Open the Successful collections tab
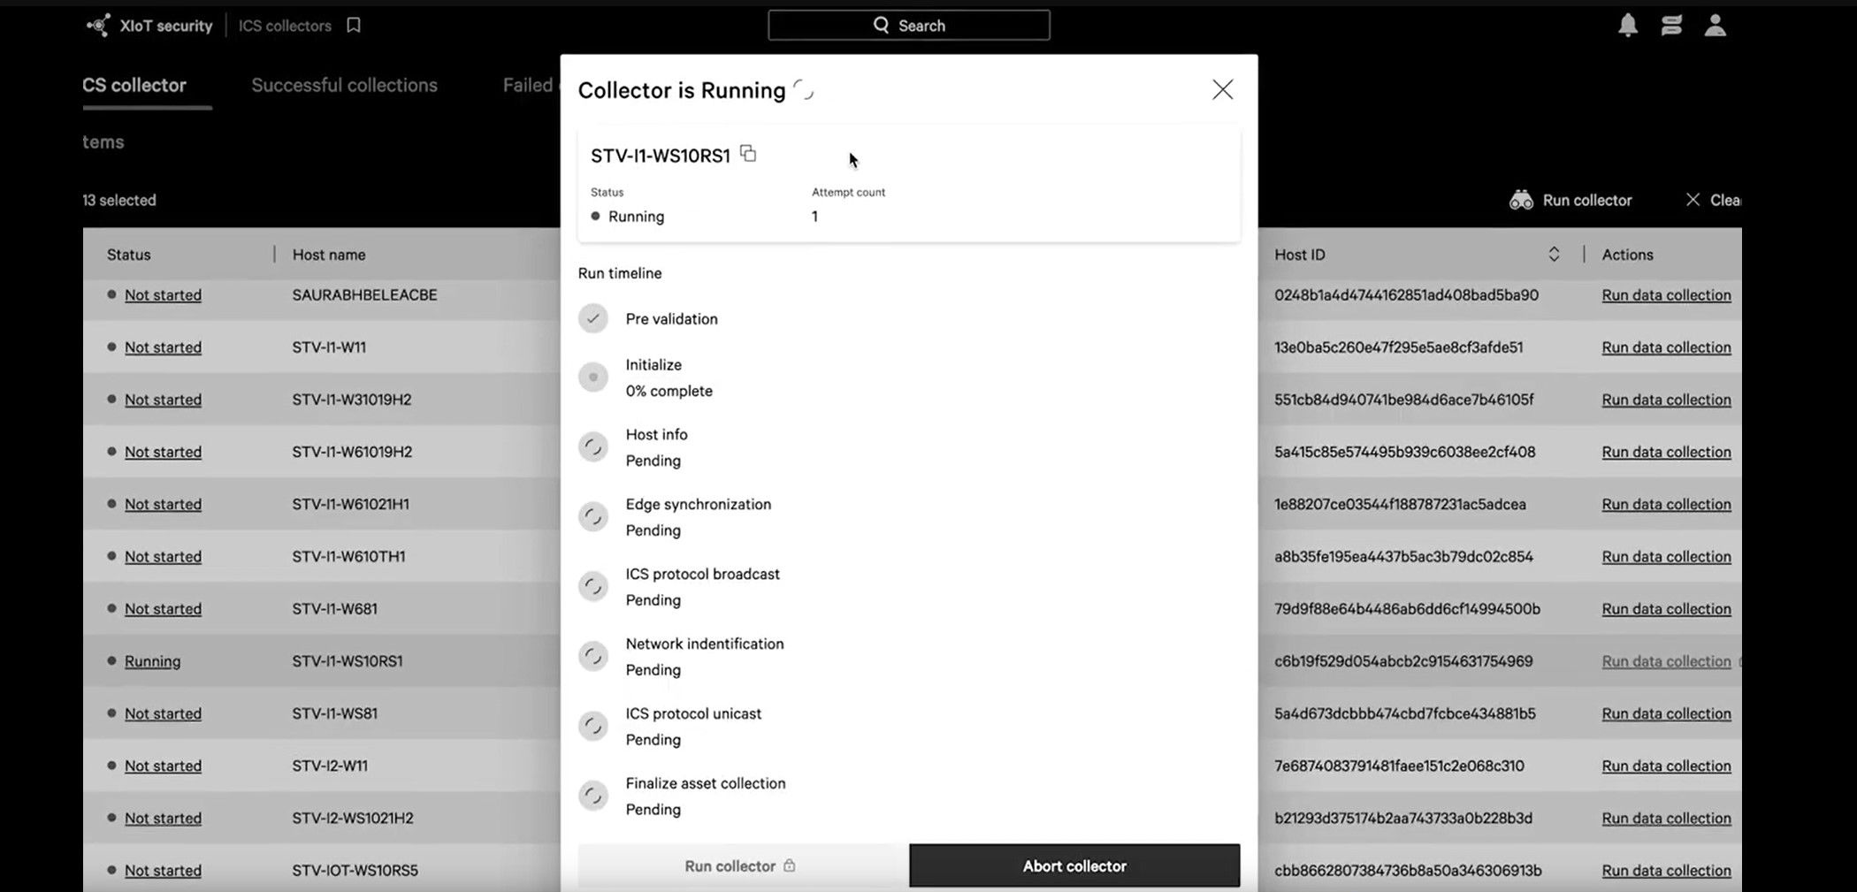Viewport: 1857px width, 892px height. pyautogui.click(x=344, y=85)
